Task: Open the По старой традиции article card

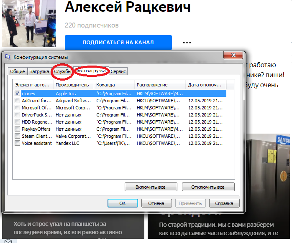Action: (x=218, y=229)
